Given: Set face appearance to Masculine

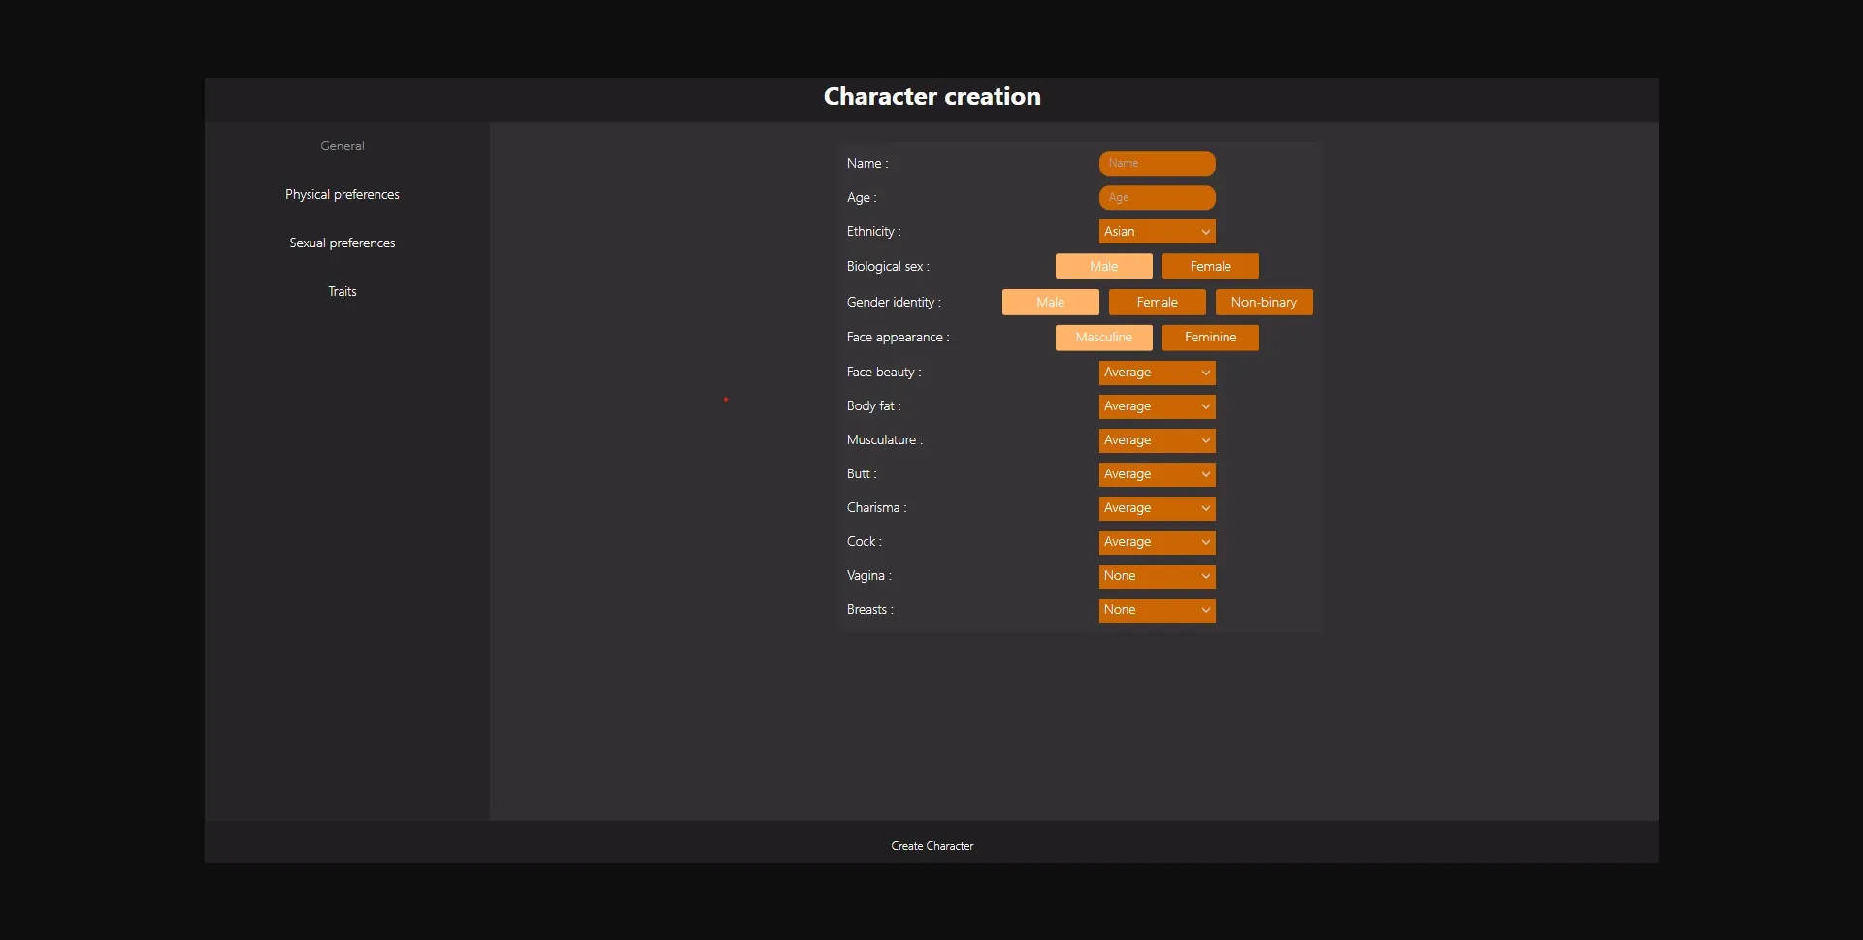Looking at the screenshot, I should click(x=1103, y=338).
